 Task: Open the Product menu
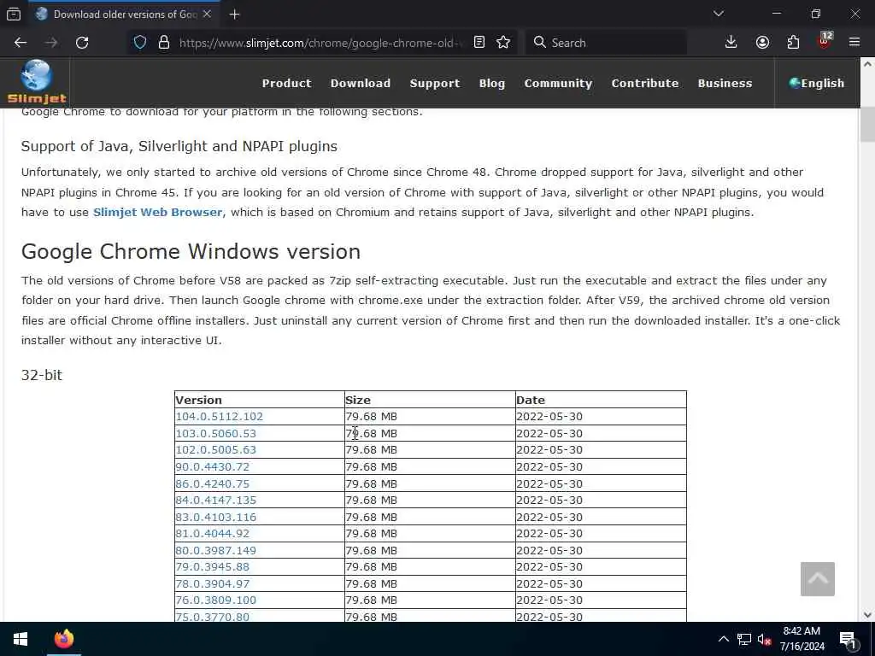pyautogui.click(x=287, y=83)
